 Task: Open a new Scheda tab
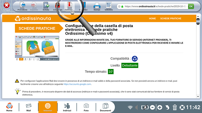(46, 6)
